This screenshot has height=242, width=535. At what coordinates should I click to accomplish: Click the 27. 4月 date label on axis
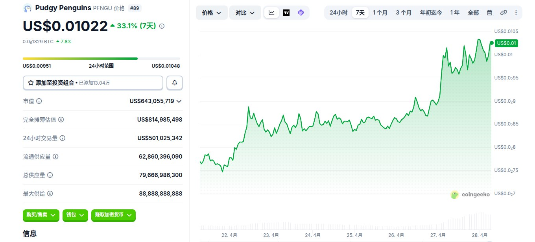[x=438, y=235]
